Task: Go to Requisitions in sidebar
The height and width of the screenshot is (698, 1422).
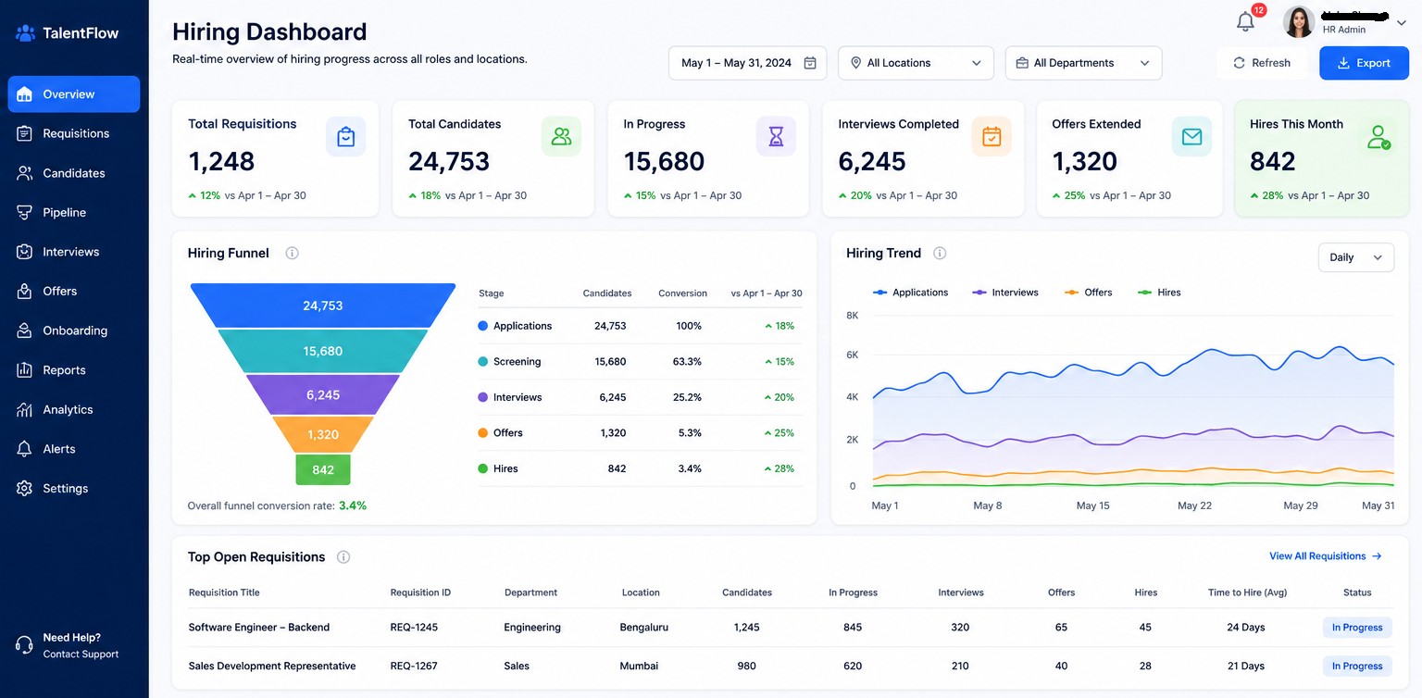Action: click(74, 133)
